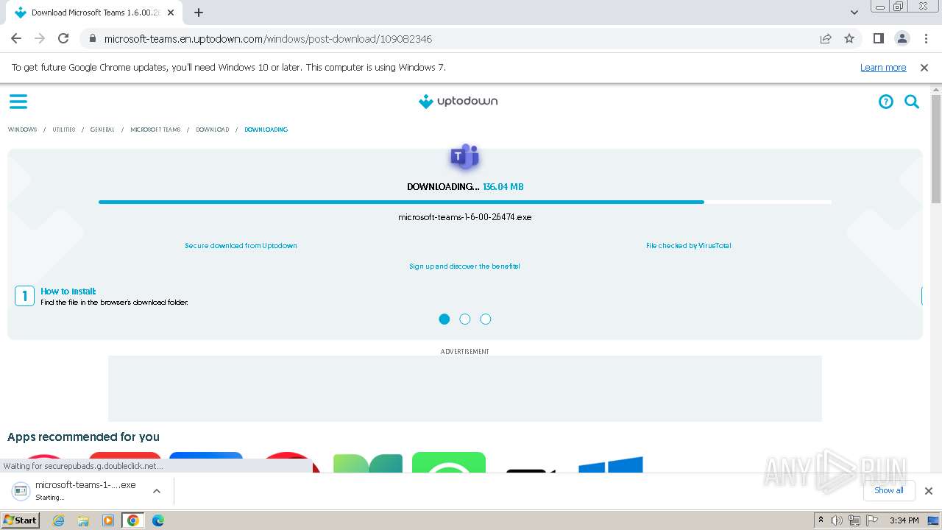Click the page vertical scrollbar
The height and width of the screenshot is (530, 942).
click(936, 147)
